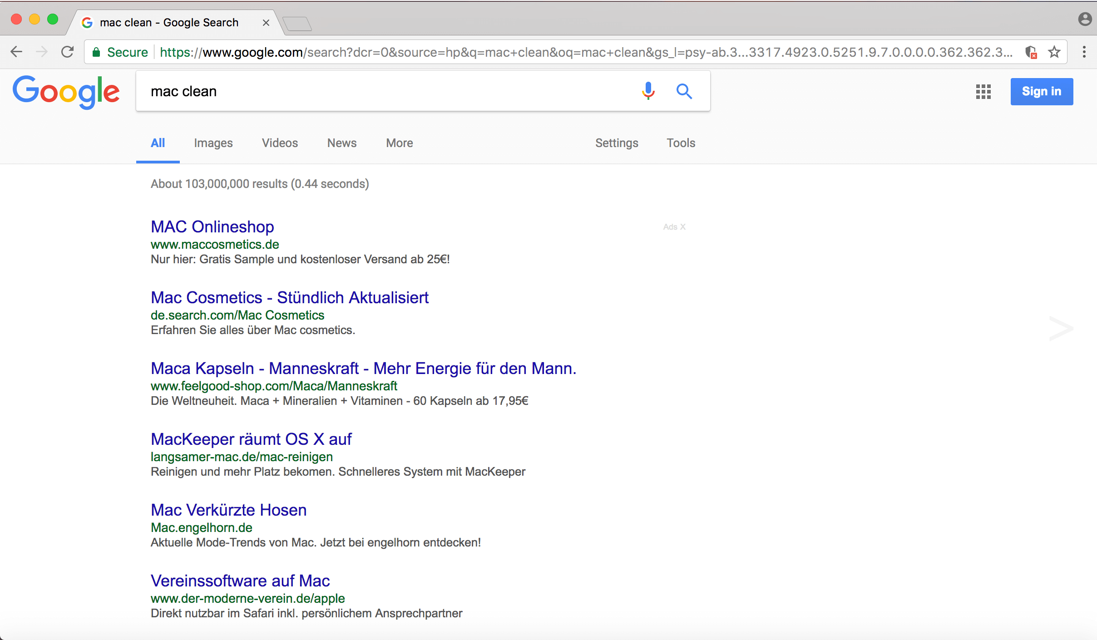Start voice search with the microphone icon

pyautogui.click(x=648, y=91)
